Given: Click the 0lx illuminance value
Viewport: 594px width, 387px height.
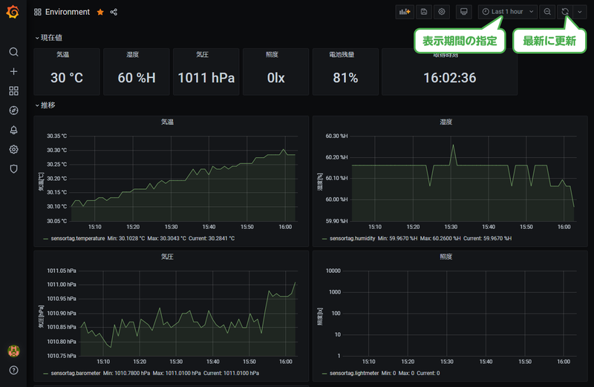Looking at the screenshot, I should 275,78.
